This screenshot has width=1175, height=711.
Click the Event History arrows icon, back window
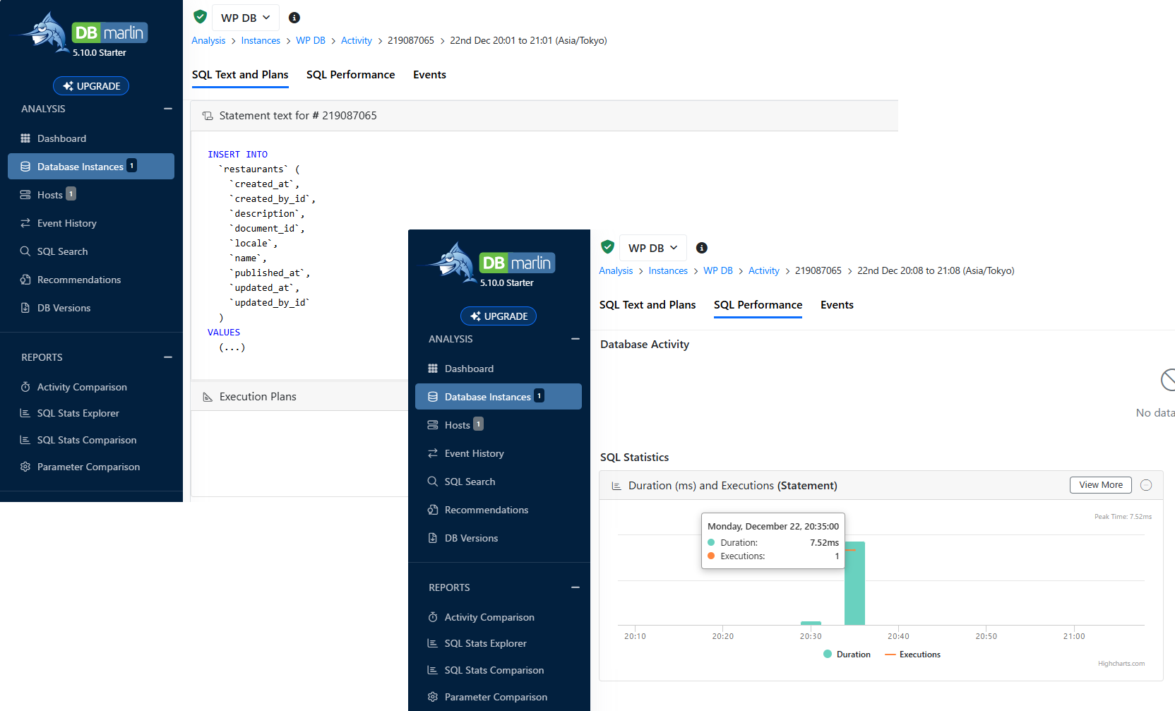point(25,223)
